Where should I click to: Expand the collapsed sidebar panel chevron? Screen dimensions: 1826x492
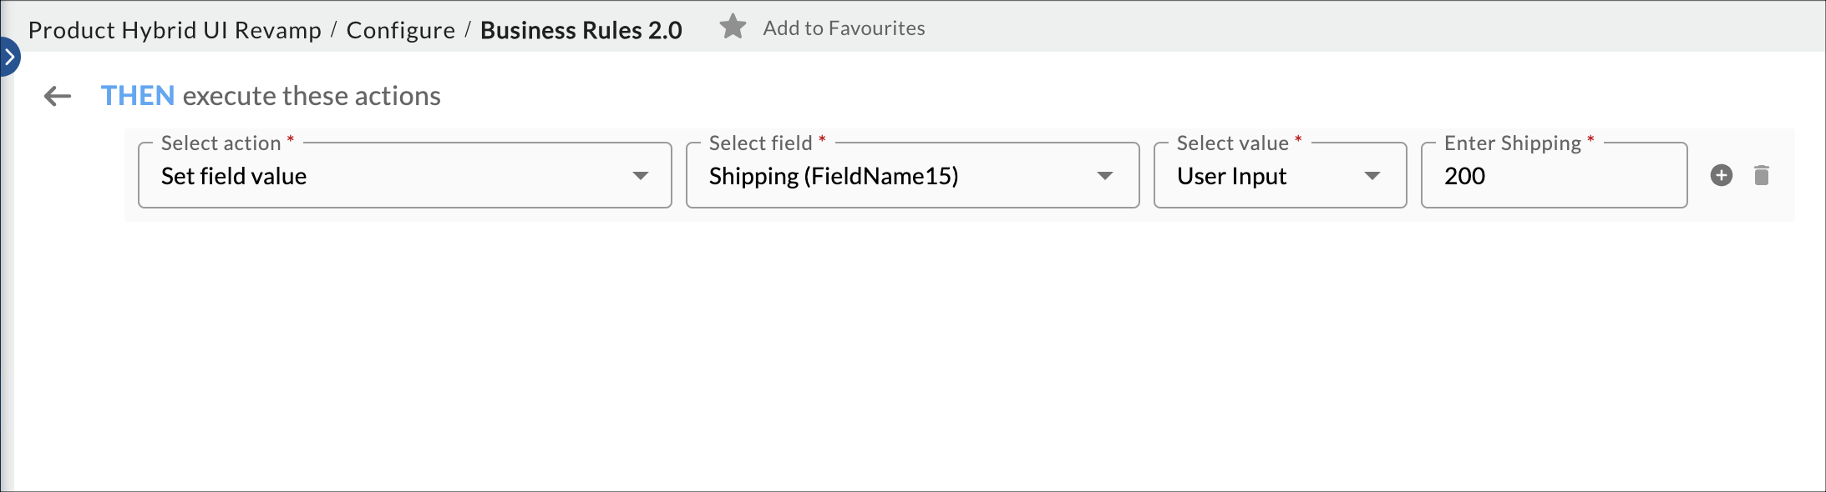(x=9, y=57)
